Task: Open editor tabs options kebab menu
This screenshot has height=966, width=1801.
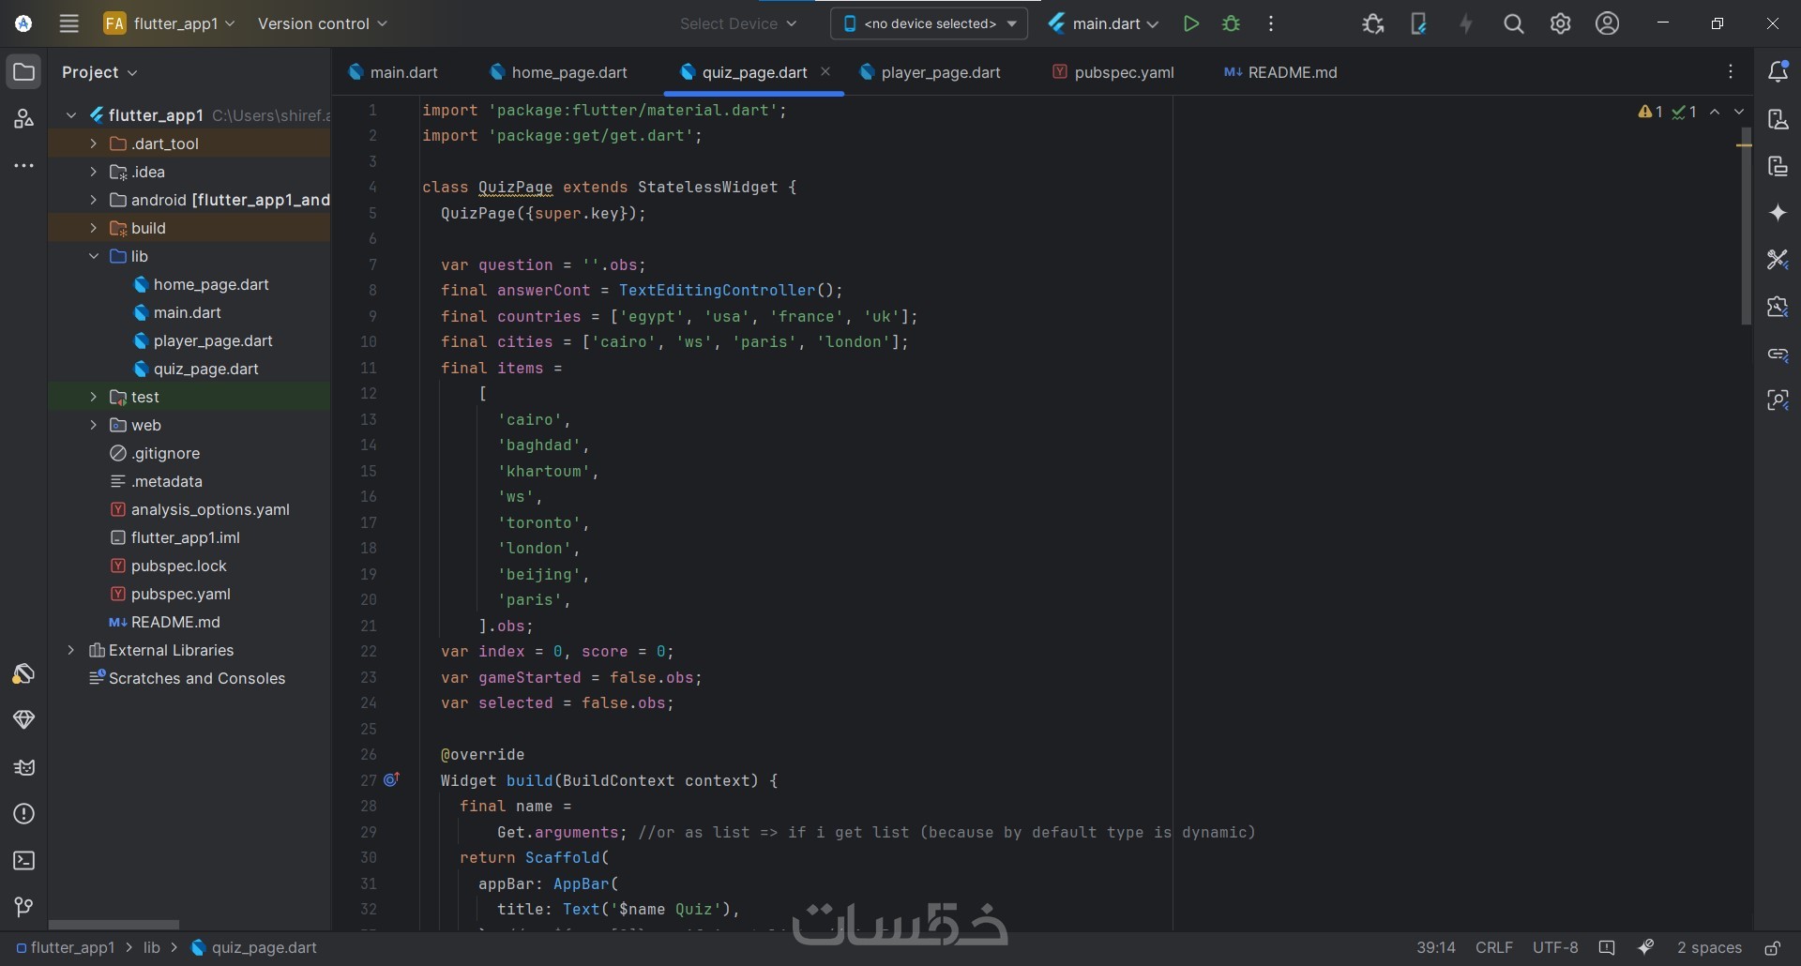Action: (x=1731, y=72)
